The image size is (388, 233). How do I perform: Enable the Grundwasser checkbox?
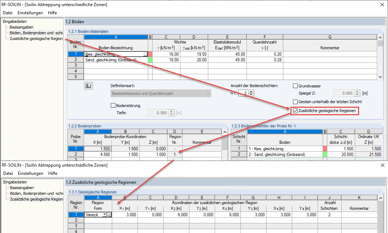295,86
